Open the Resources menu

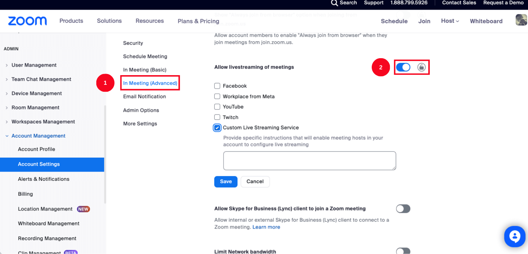click(x=150, y=21)
